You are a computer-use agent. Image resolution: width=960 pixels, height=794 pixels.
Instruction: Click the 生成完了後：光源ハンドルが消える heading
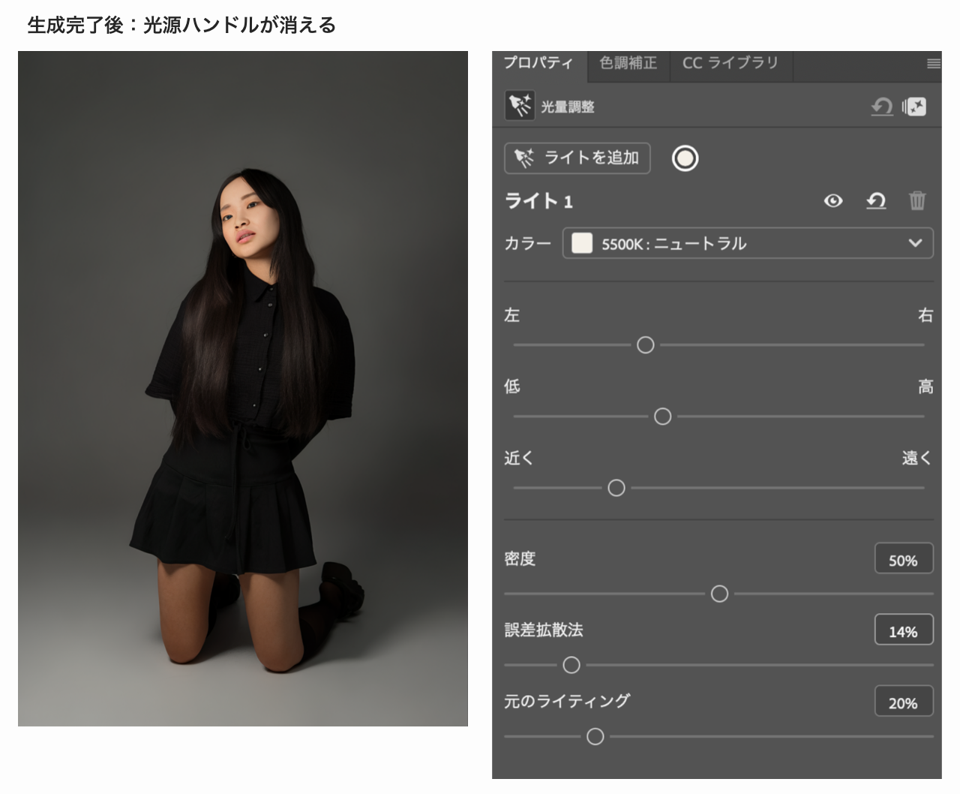point(181,25)
